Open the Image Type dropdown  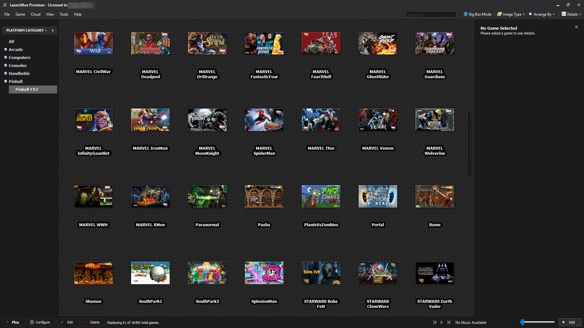pos(511,14)
